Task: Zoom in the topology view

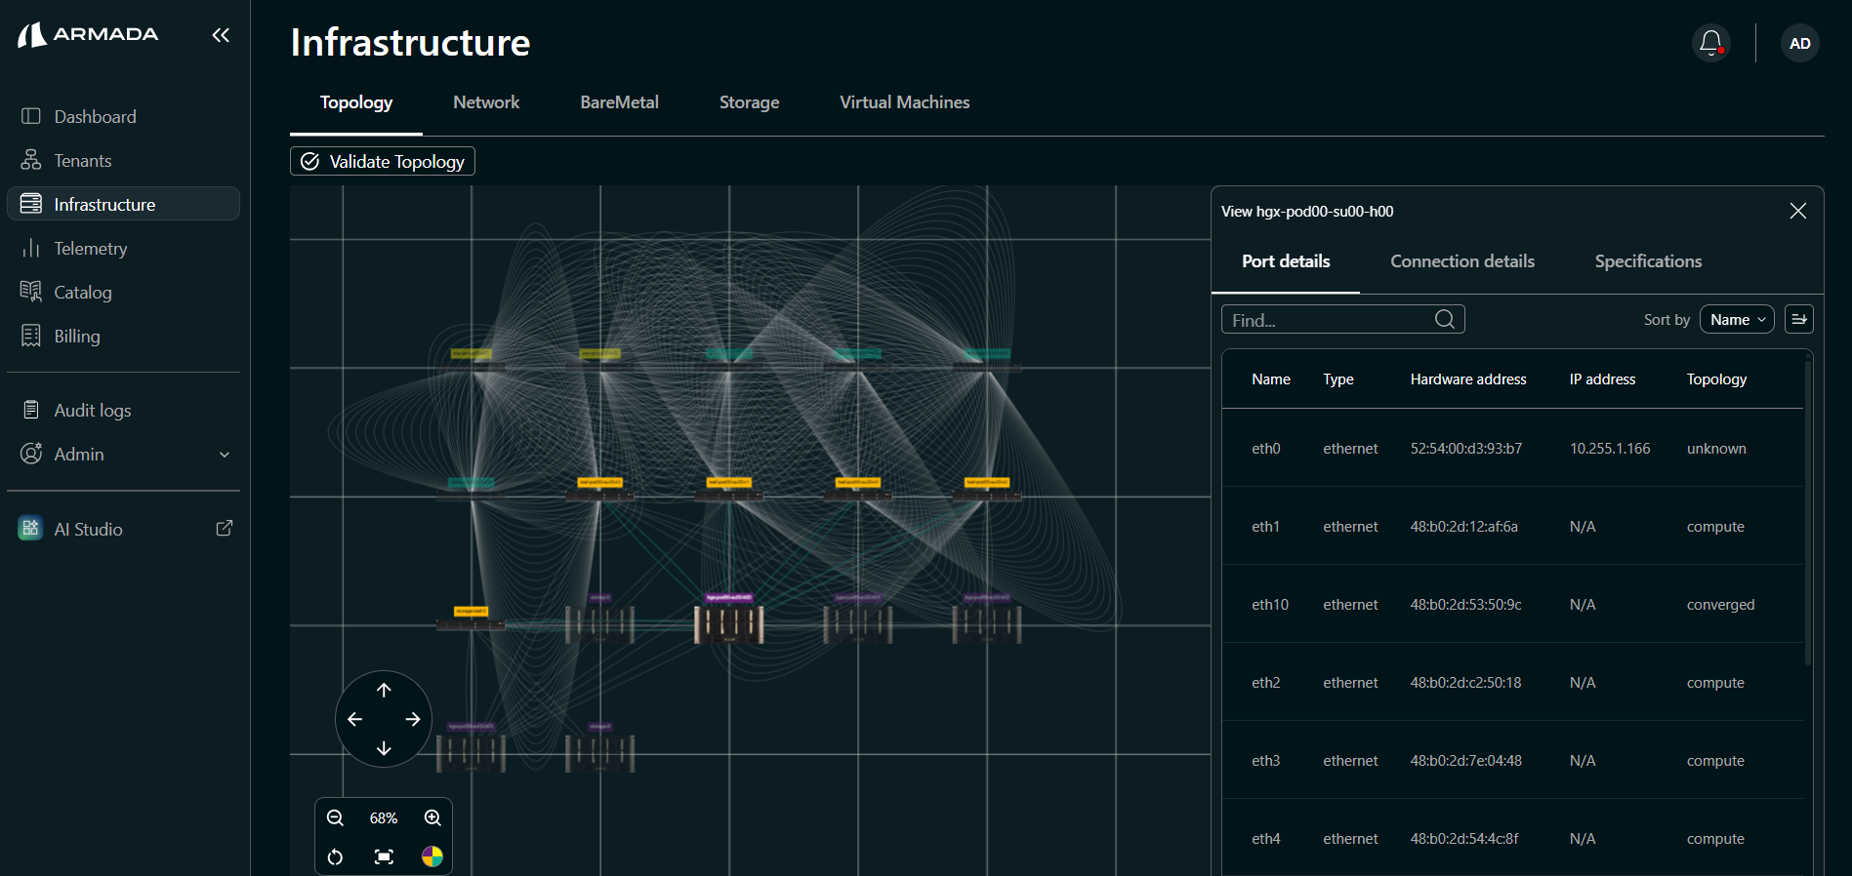Action: 432,817
